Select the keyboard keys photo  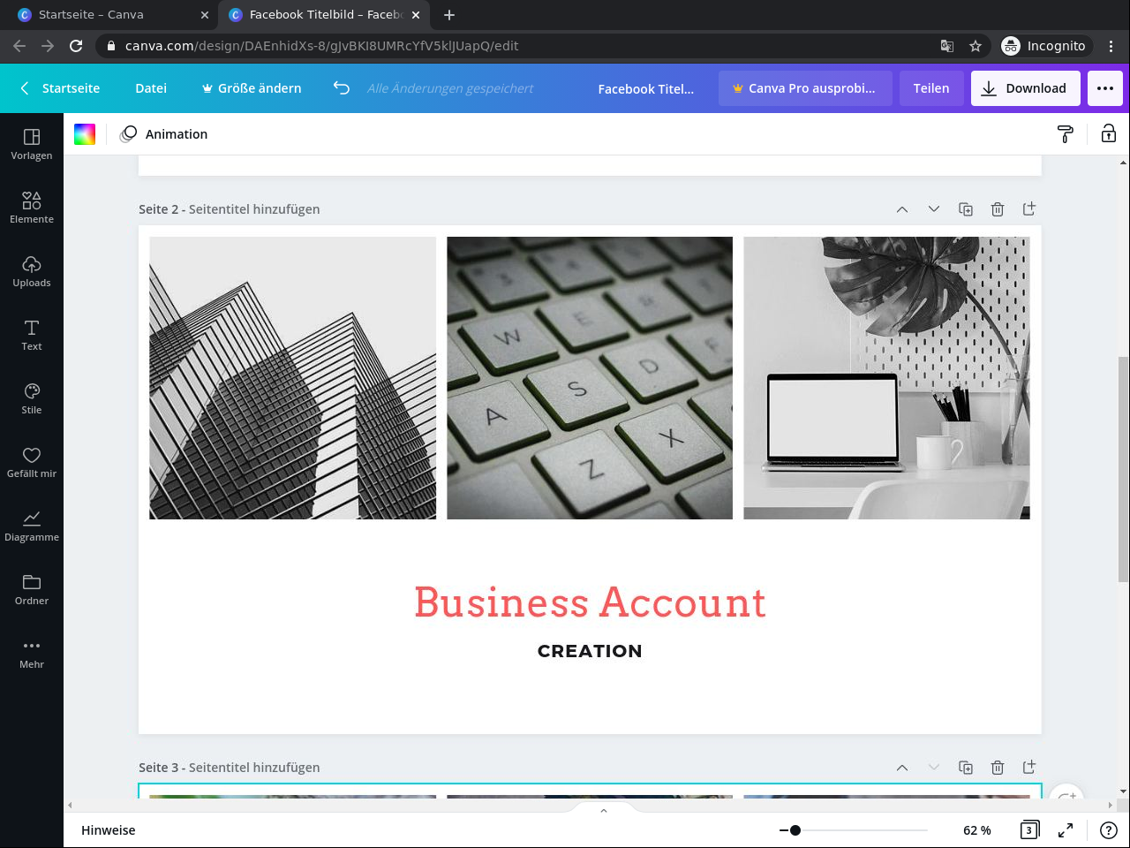[590, 378]
